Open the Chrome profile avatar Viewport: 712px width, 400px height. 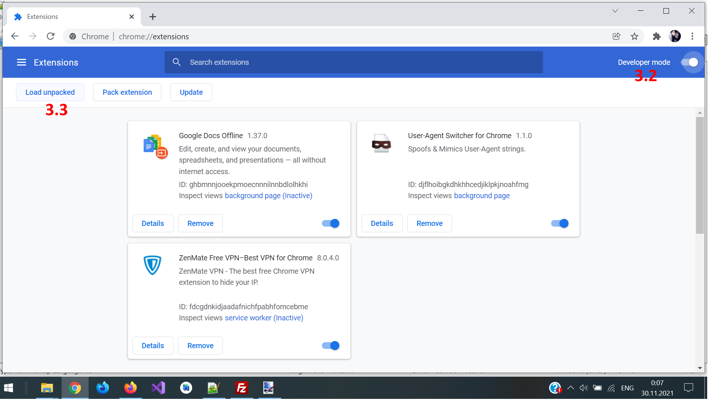[x=675, y=36]
